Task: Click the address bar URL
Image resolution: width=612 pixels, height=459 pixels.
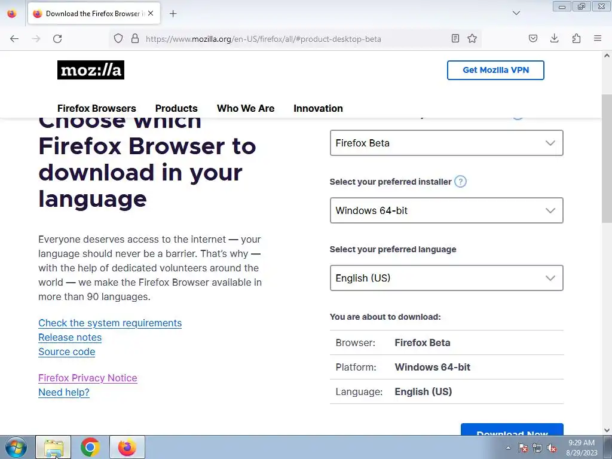Action: (264, 39)
